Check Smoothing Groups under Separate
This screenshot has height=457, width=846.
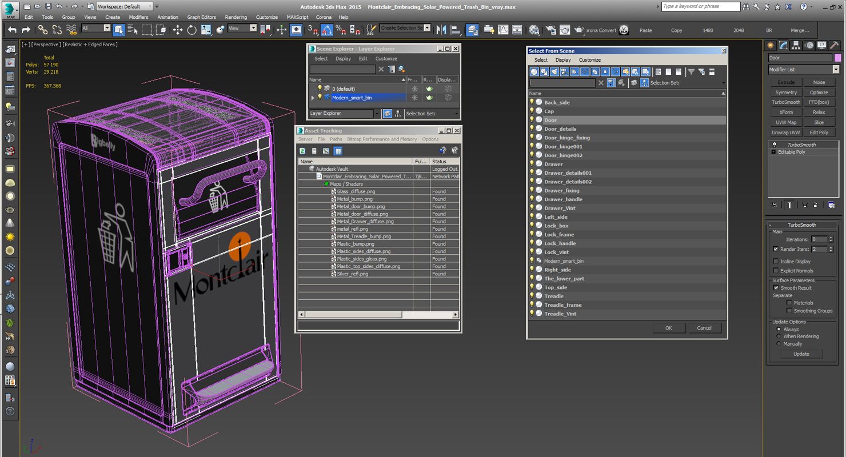click(x=789, y=311)
